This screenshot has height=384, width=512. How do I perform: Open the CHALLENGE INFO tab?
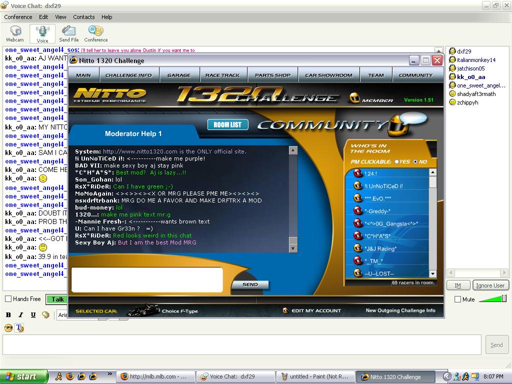128,75
